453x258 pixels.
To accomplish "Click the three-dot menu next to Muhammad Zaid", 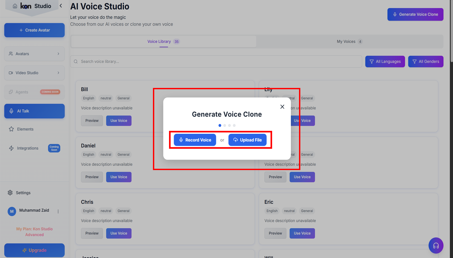I will [x=58, y=211].
